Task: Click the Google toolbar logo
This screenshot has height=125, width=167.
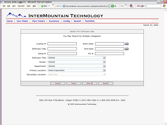Action: click(141, 6)
